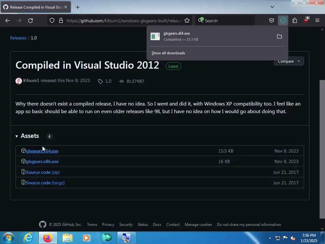325x244 pixels.
Task: Click the zip file icon beside Source code (zip)
Action: click(x=23, y=172)
